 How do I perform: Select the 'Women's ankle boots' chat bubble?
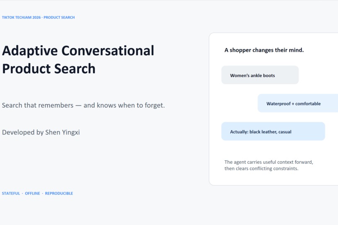pyautogui.click(x=260, y=75)
